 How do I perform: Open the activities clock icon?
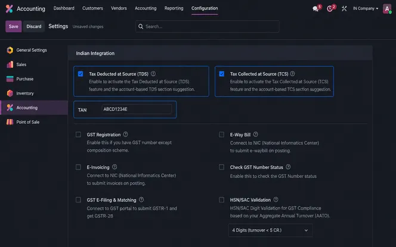click(x=330, y=8)
